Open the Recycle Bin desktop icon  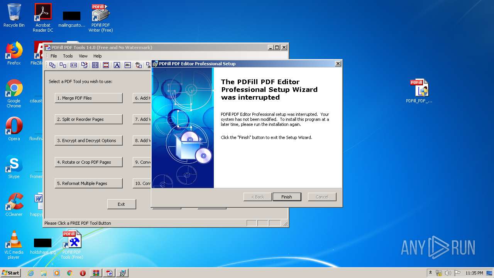(x=14, y=15)
